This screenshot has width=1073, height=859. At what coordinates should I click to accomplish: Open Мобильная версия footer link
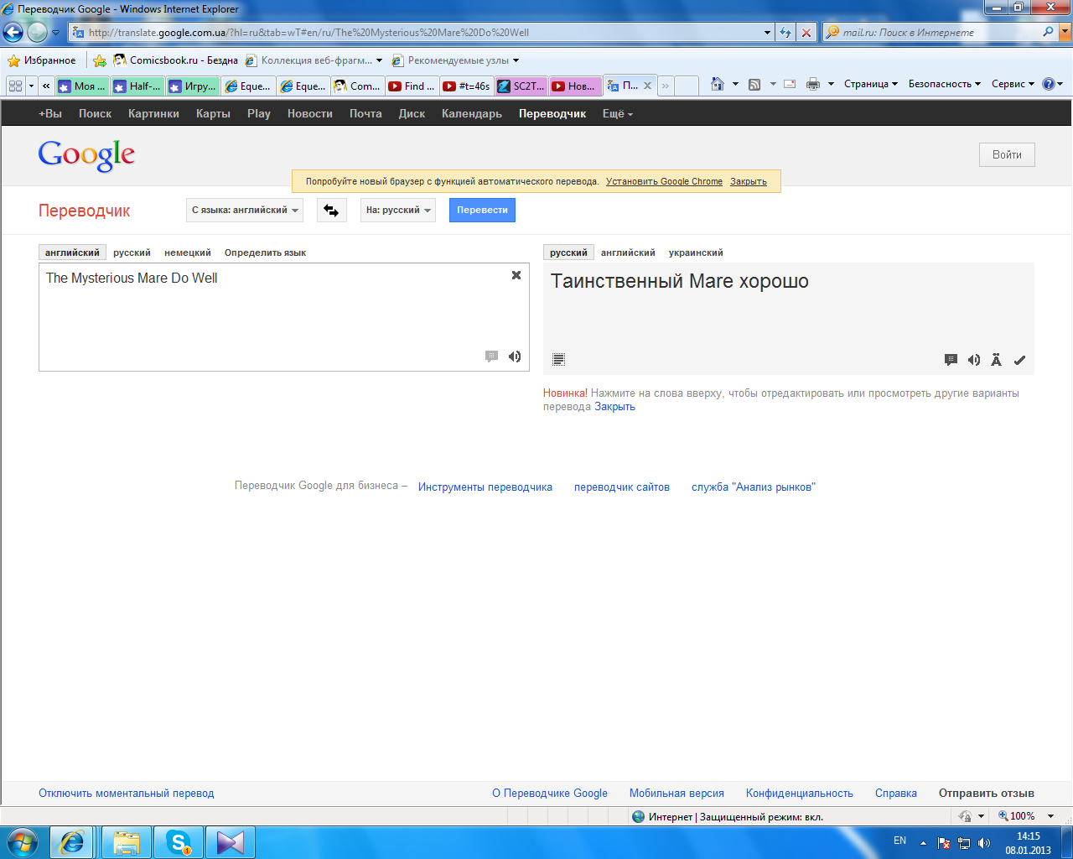676,793
